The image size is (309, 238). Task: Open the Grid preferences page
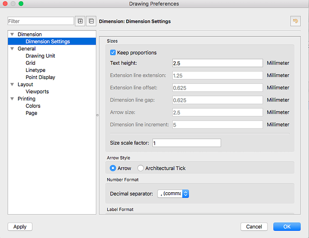coord(30,63)
